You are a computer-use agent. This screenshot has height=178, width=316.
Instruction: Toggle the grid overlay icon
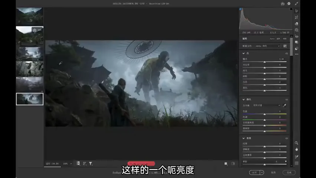pos(296,163)
